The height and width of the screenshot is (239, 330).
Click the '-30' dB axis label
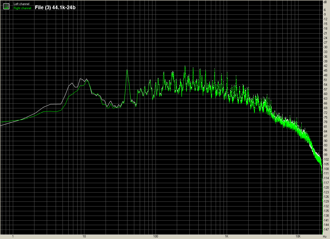pyautogui.click(x=326, y=47)
